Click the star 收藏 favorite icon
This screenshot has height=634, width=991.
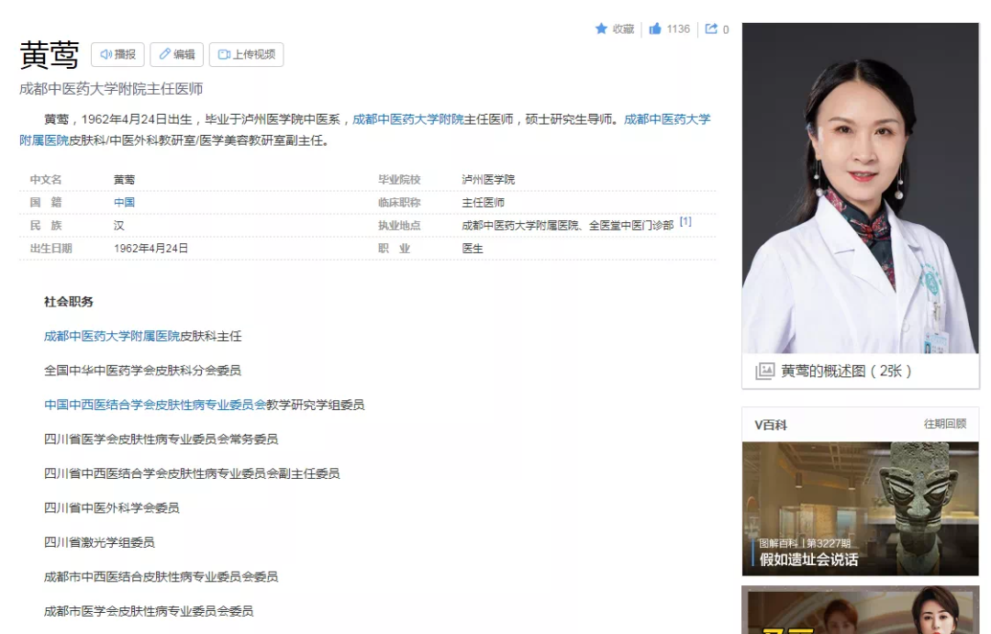(x=601, y=29)
